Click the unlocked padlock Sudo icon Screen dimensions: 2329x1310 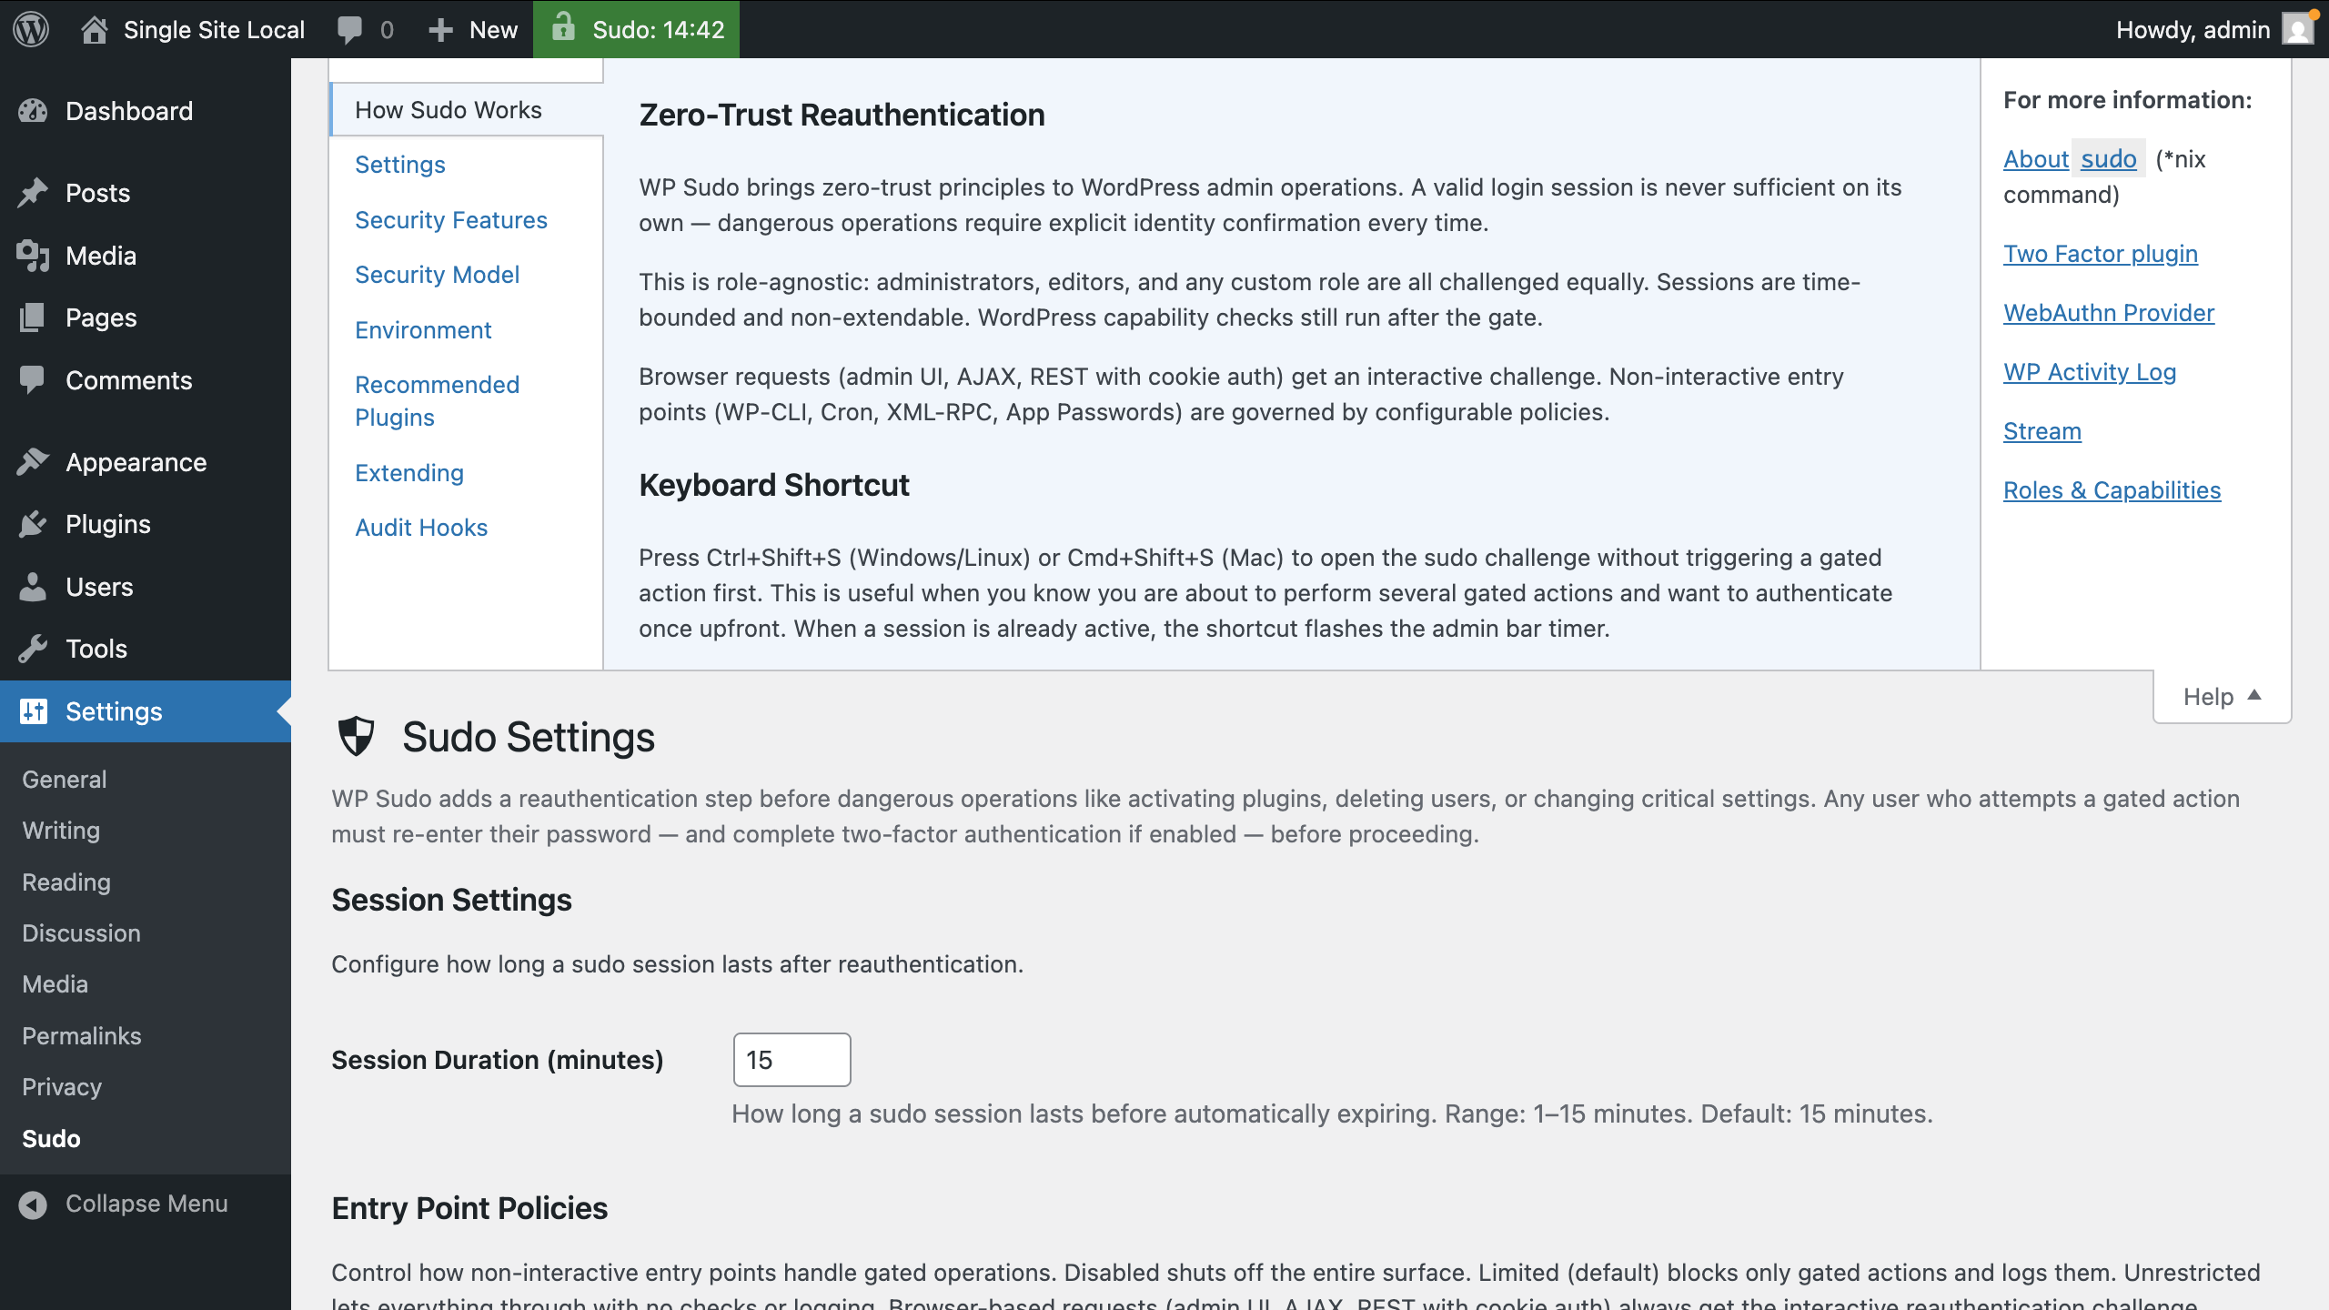click(x=564, y=27)
